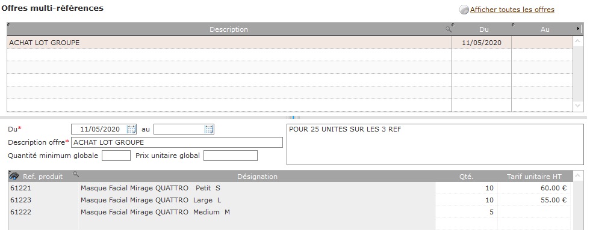Expand column chooser arrow after Au header
This screenshot has width=590, height=230.
pos(579,29)
